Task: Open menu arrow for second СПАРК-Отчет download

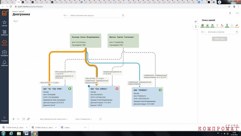Action: (x=56, y=127)
